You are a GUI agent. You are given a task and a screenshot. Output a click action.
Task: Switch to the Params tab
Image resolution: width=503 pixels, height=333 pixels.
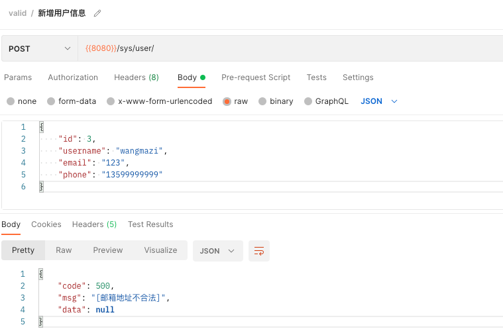(18, 77)
